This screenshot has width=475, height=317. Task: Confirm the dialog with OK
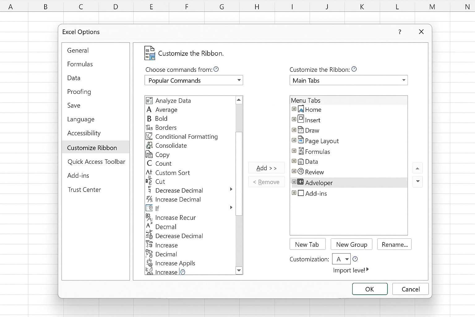[x=370, y=289]
